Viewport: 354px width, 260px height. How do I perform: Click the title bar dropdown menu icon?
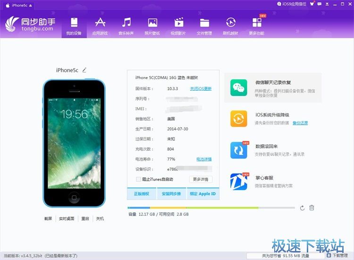[327, 4]
